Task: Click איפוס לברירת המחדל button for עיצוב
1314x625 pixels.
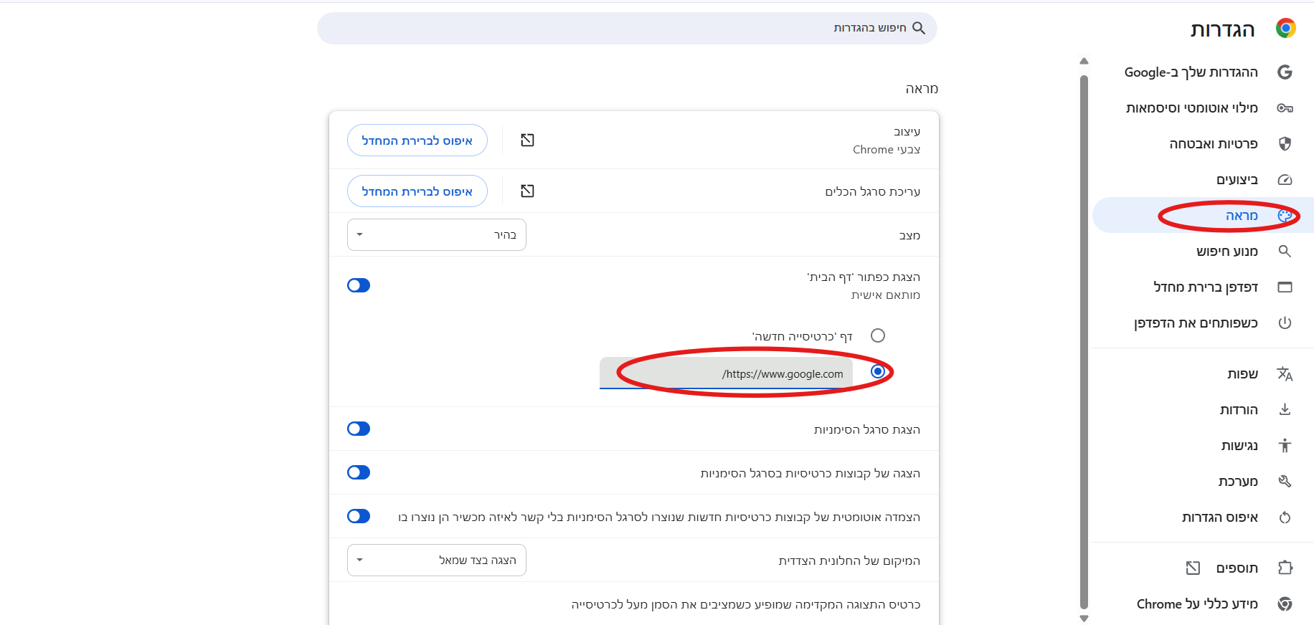Action: pyautogui.click(x=417, y=140)
